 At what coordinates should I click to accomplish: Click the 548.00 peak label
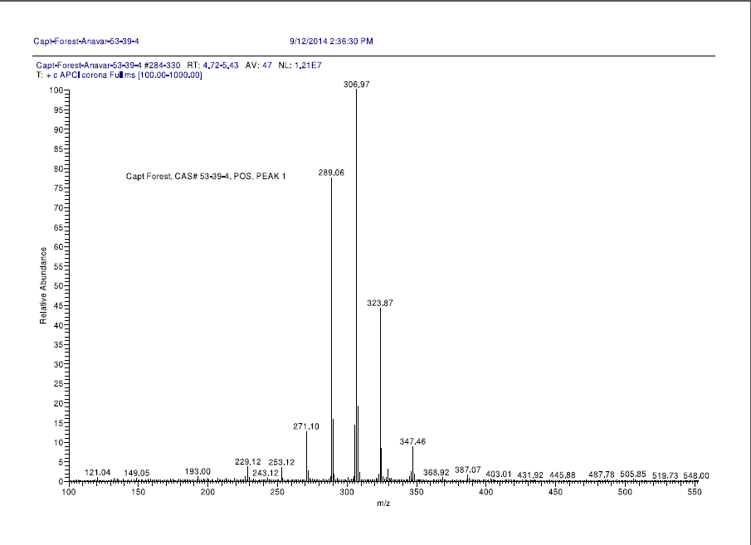tap(695, 475)
